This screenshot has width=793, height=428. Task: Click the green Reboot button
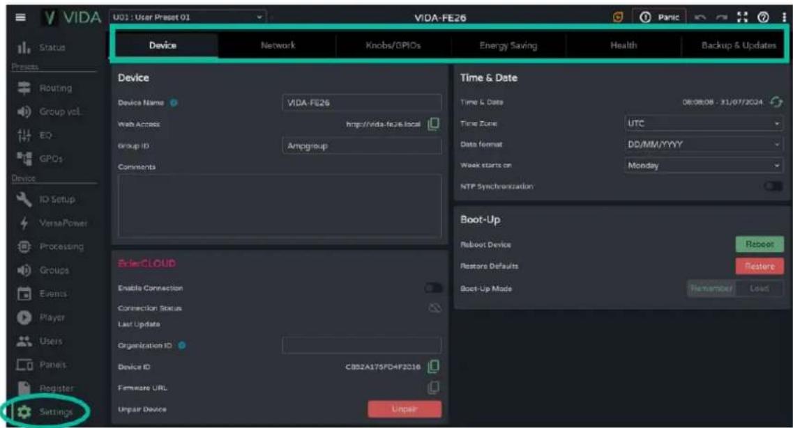(759, 244)
